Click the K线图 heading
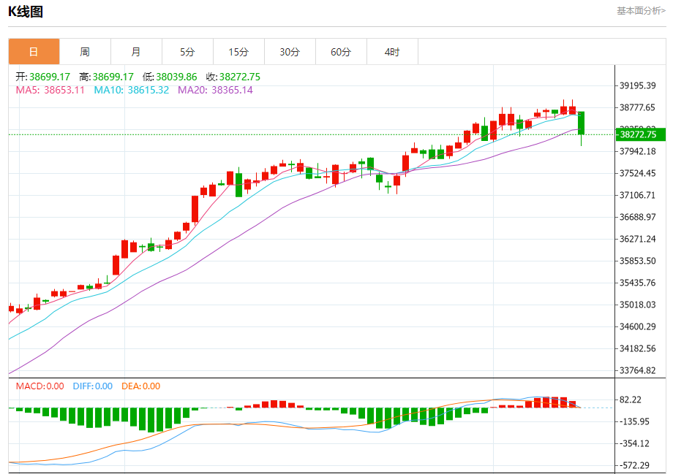673x474 pixels. [x=26, y=12]
